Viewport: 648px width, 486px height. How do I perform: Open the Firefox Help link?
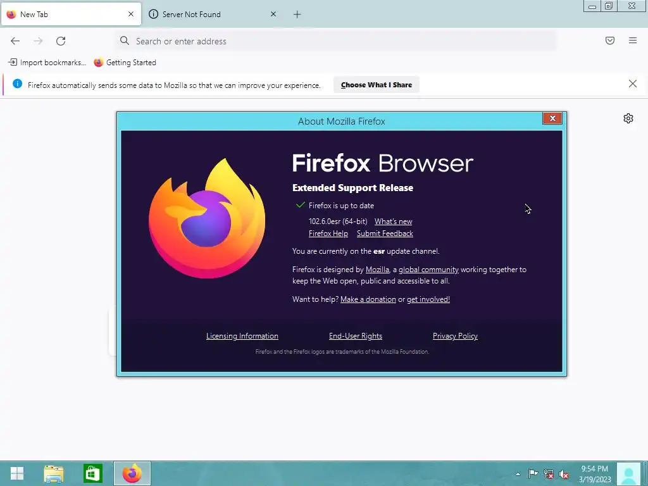tap(328, 234)
